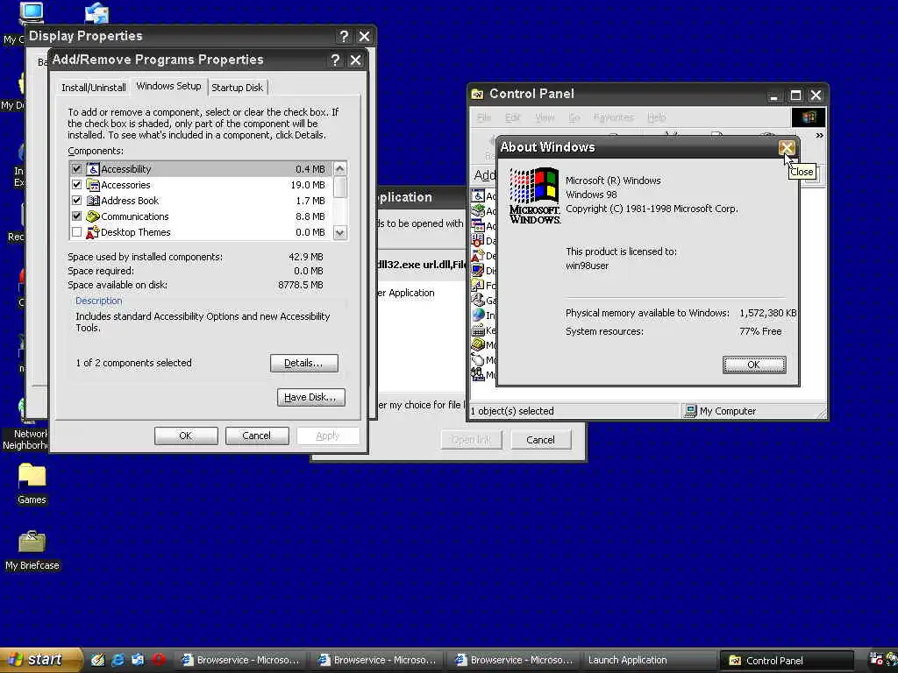Click the Components list scrollbar thumb
This screenshot has height=673, width=898.
(340, 187)
